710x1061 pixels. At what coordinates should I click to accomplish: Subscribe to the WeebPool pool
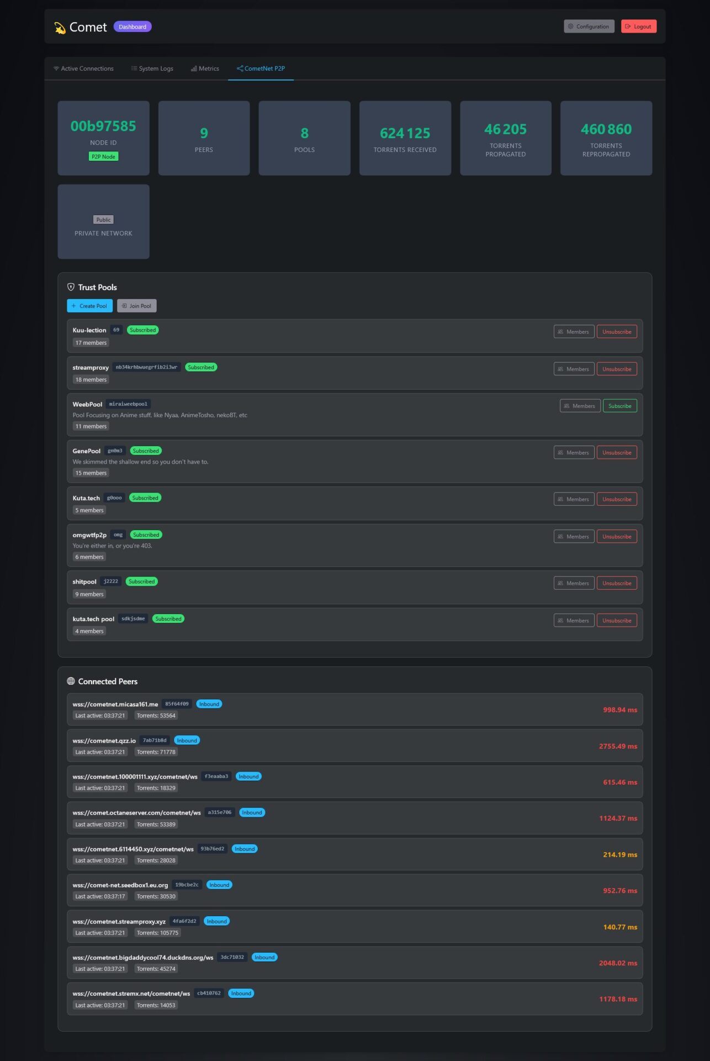619,406
